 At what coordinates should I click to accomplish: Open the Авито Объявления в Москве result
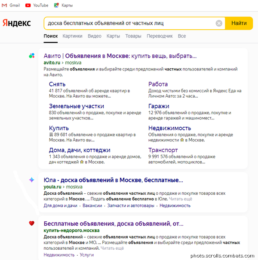pyautogui.click(x=120, y=56)
